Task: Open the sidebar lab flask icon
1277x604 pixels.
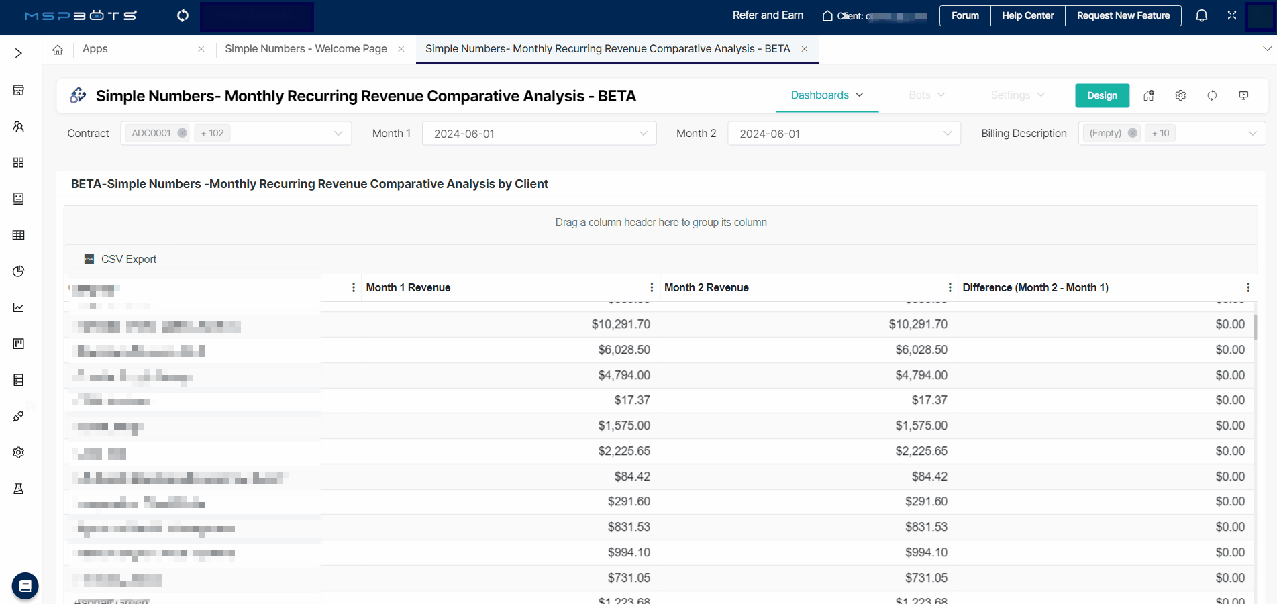Action: coord(19,489)
